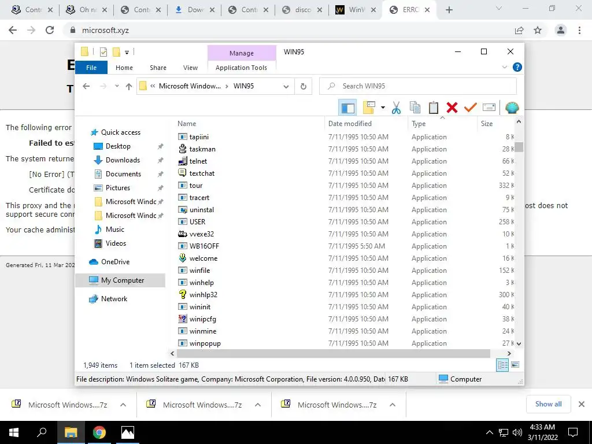Open a new Chrome tab
Image resolution: width=592 pixels, height=444 pixels.
[449, 10]
